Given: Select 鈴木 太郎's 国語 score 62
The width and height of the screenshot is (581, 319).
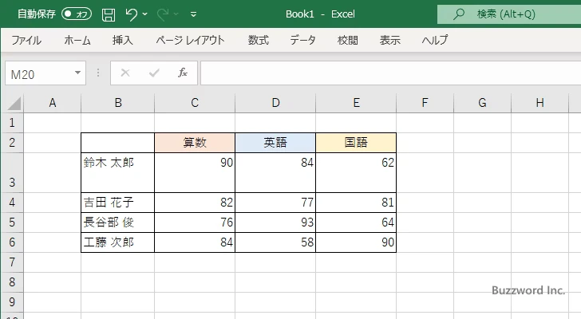Looking at the screenshot, I should [356, 172].
